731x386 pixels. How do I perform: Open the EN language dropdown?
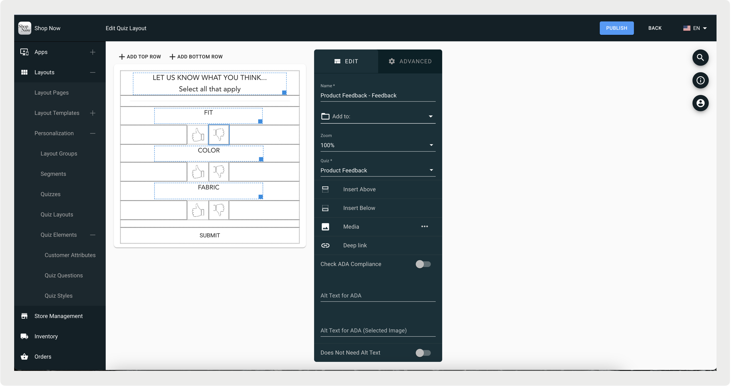pos(695,28)
